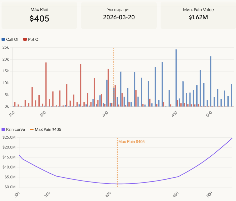Click the red Put OI legend swatch

point(25,39)
